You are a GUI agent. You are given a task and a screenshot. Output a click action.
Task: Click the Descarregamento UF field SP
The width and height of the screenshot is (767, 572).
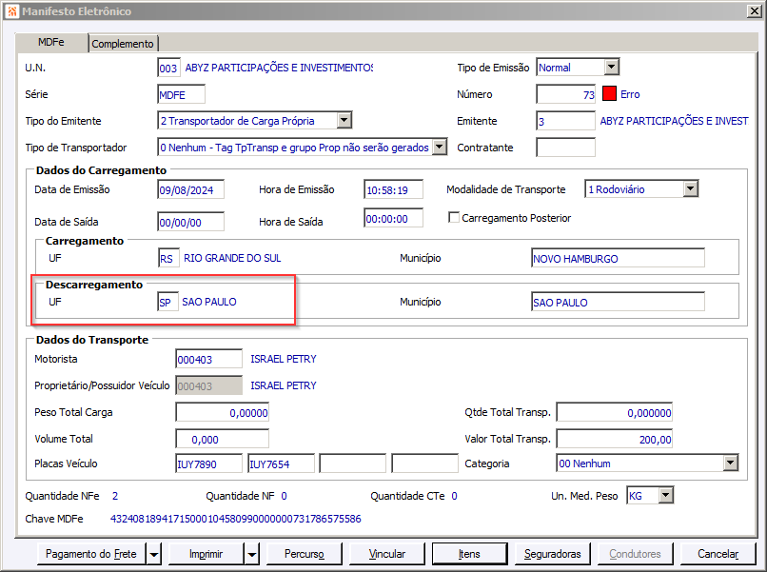click(x=167, y=302)
